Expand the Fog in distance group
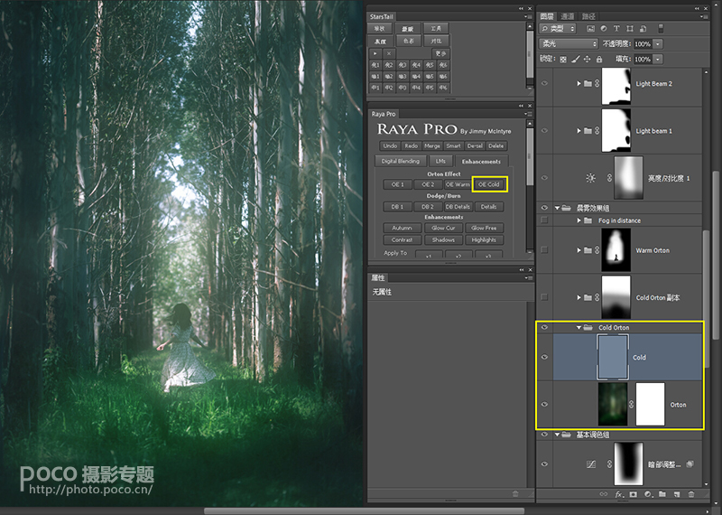 [579, 220]
